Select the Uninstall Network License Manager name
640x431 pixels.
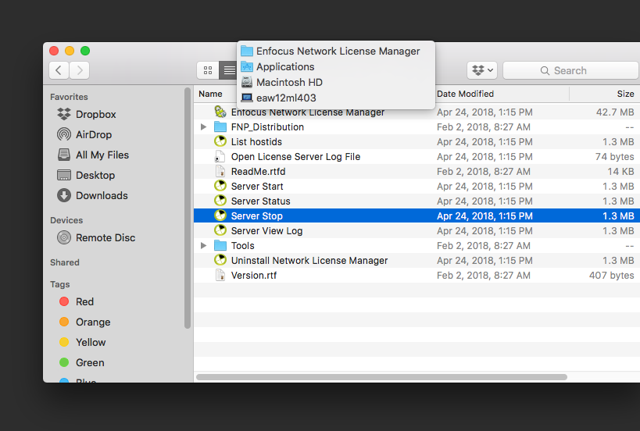click(309, 261)
